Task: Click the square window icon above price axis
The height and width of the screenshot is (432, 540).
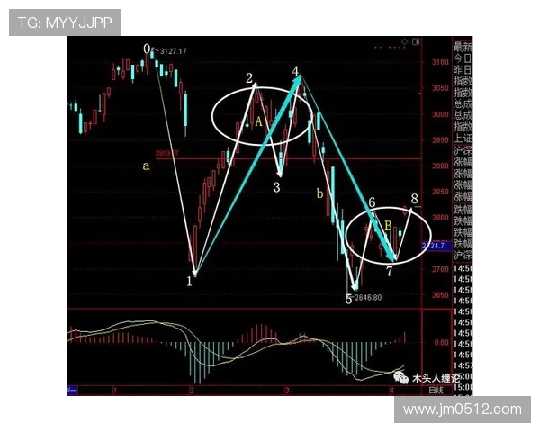Action: pos(416,41)
